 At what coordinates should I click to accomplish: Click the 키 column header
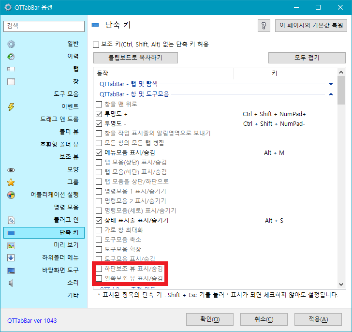[274, 73]
